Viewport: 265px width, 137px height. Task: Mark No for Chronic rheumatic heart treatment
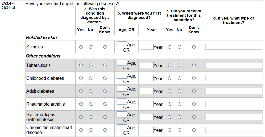179,130
